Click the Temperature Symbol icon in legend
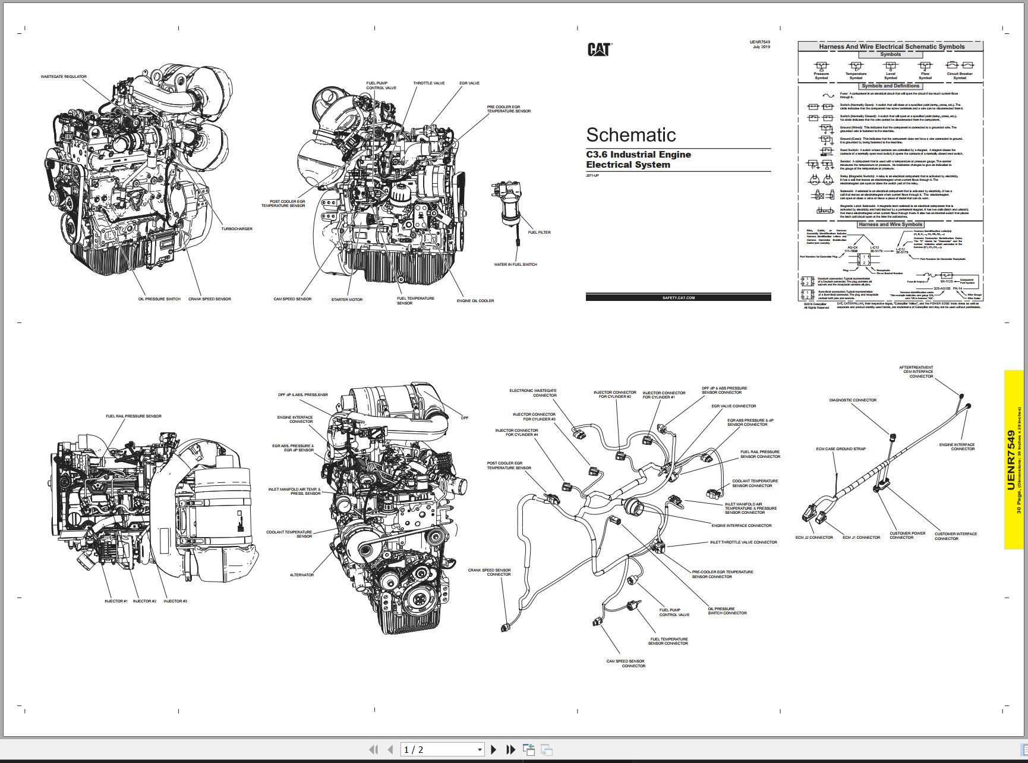This screenshot has width=1028, height=763. (856, 65)
